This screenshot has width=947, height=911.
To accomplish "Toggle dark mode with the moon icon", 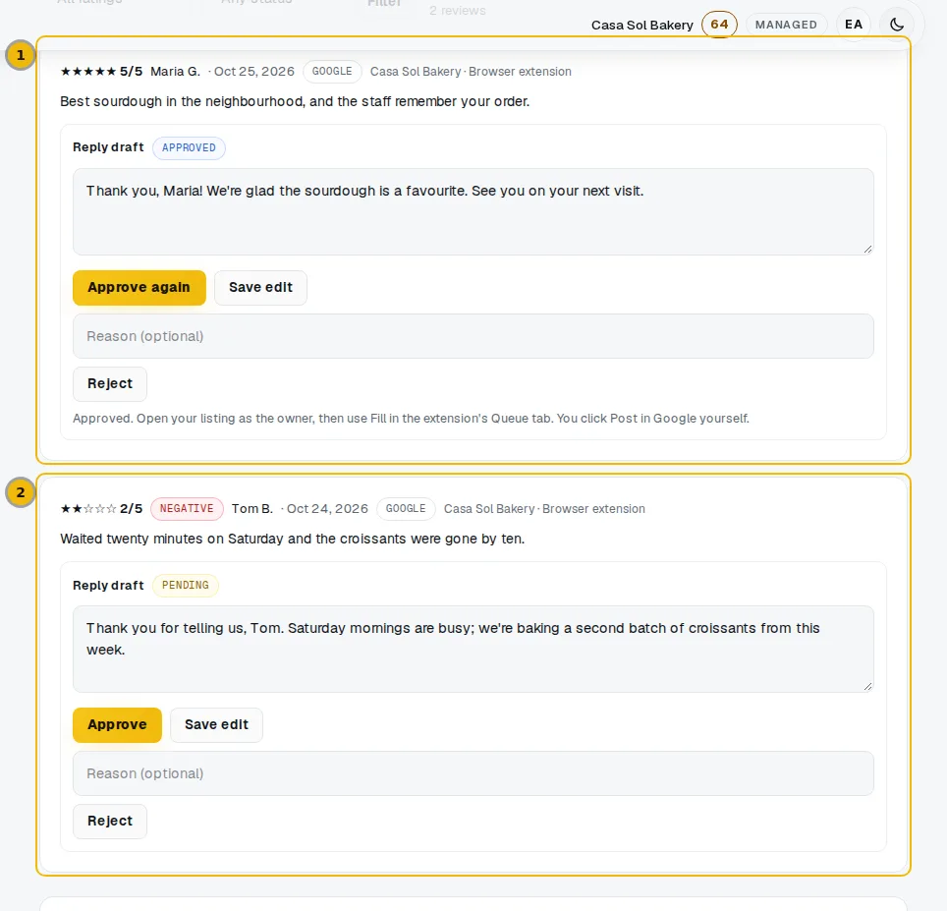I will coord(897,25).
